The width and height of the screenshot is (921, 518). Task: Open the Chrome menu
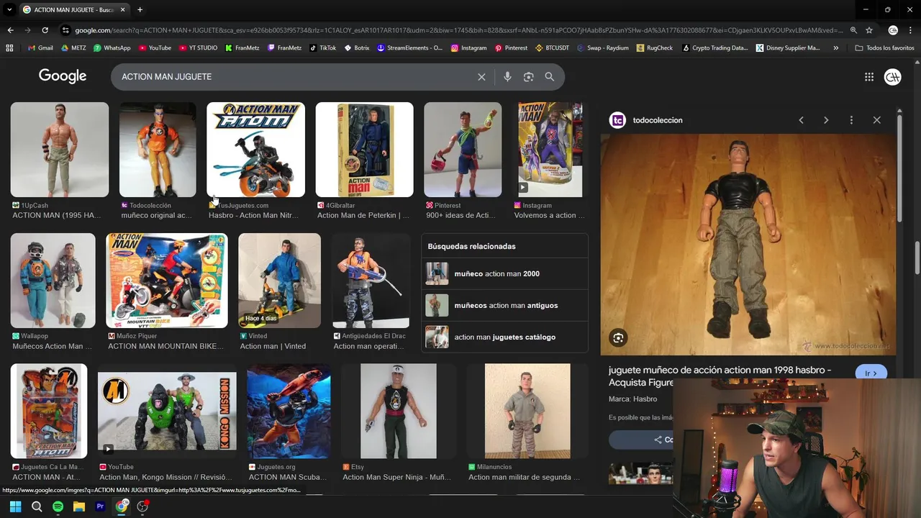(911, 30)
